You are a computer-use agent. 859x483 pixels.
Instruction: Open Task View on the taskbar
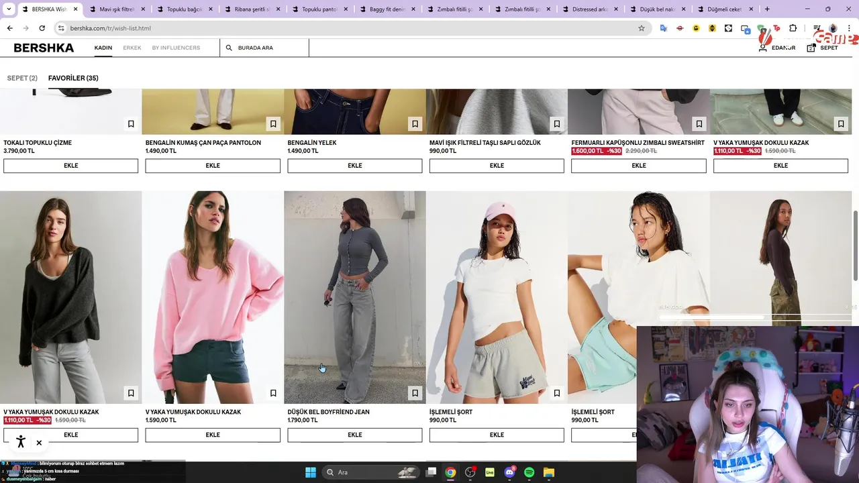pyautogui.click(x=431, y=472)
